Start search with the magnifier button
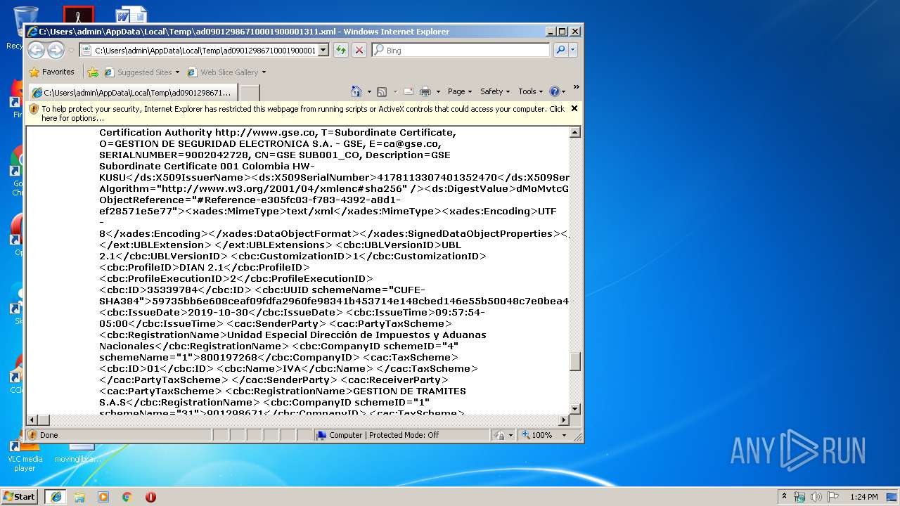The height and width of the screenshot is (506, 900). 560,50
